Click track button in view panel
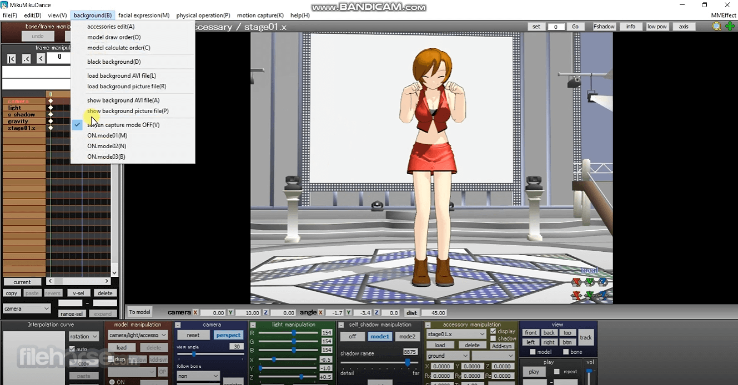Viewport: 738px width, 385px height. (586, 337)
